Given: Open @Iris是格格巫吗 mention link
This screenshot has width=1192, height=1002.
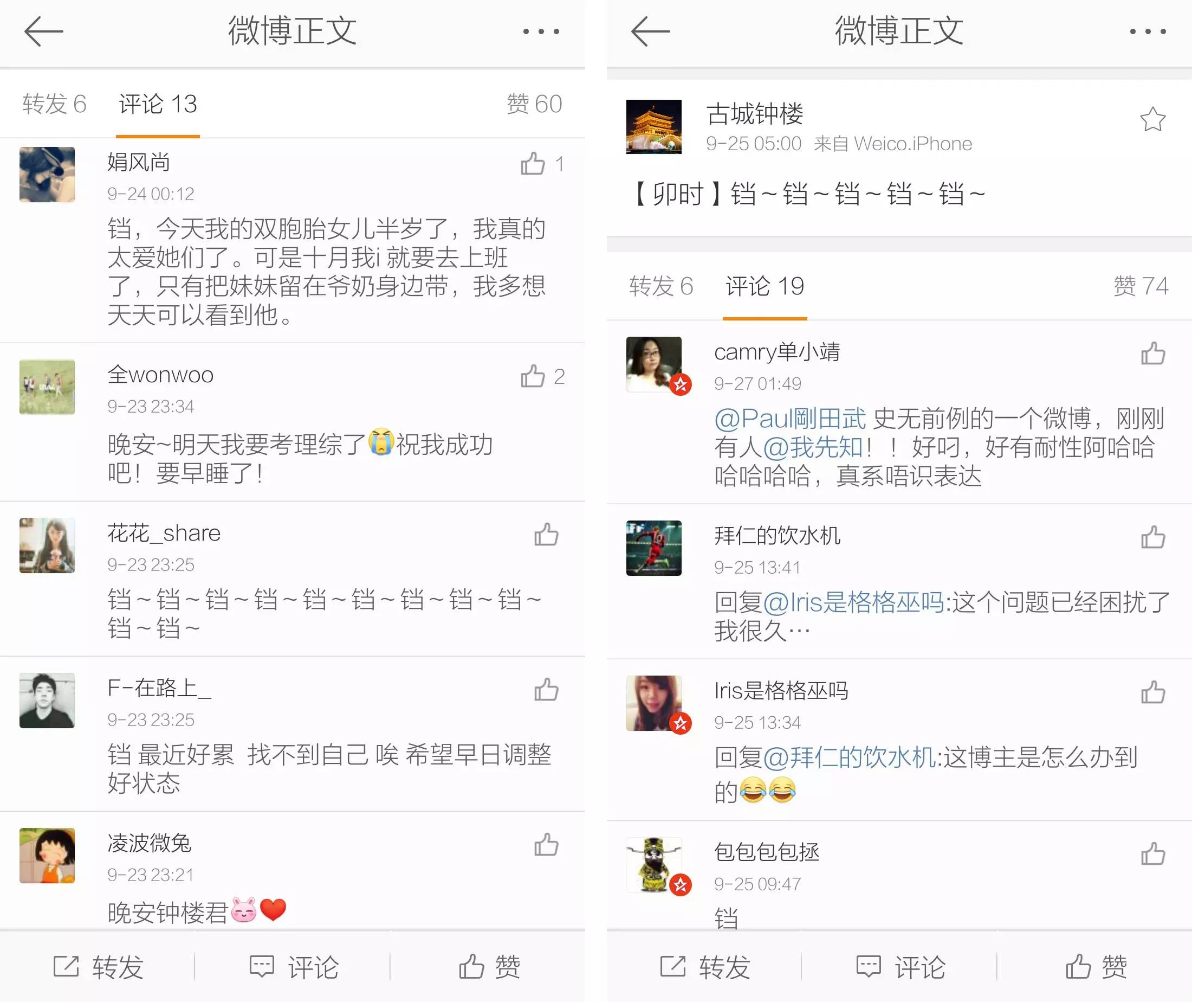Looking at the screenshot, I should click(854, 602).
